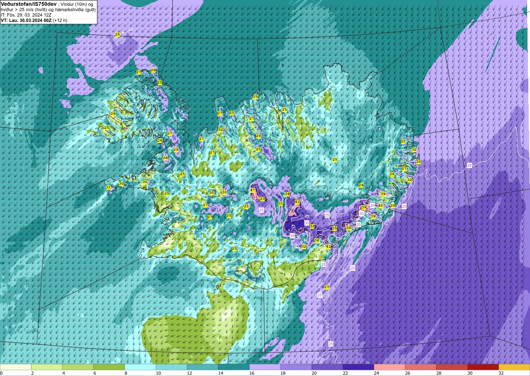Select the orange above-32 m/s legend swatch
The width and height of the screenshot is (530, 376).
point(514,367)
